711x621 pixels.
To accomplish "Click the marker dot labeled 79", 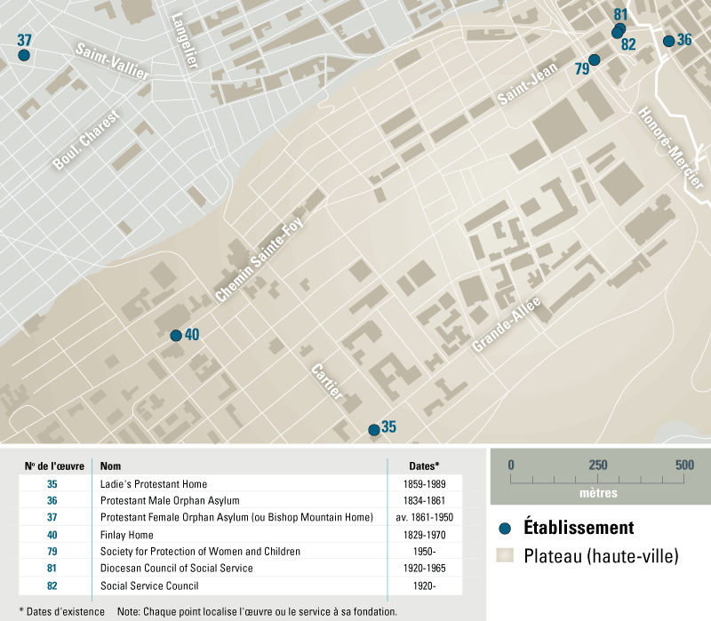I will (595, 60).
